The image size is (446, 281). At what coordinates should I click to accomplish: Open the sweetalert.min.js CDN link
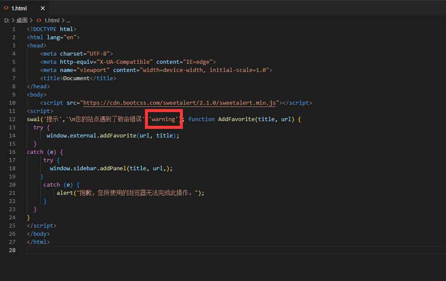click(179, 103)
